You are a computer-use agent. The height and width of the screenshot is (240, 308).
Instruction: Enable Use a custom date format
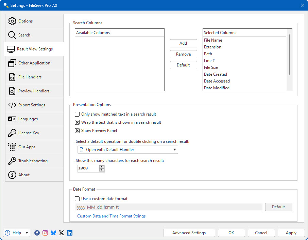click(77, 199)
